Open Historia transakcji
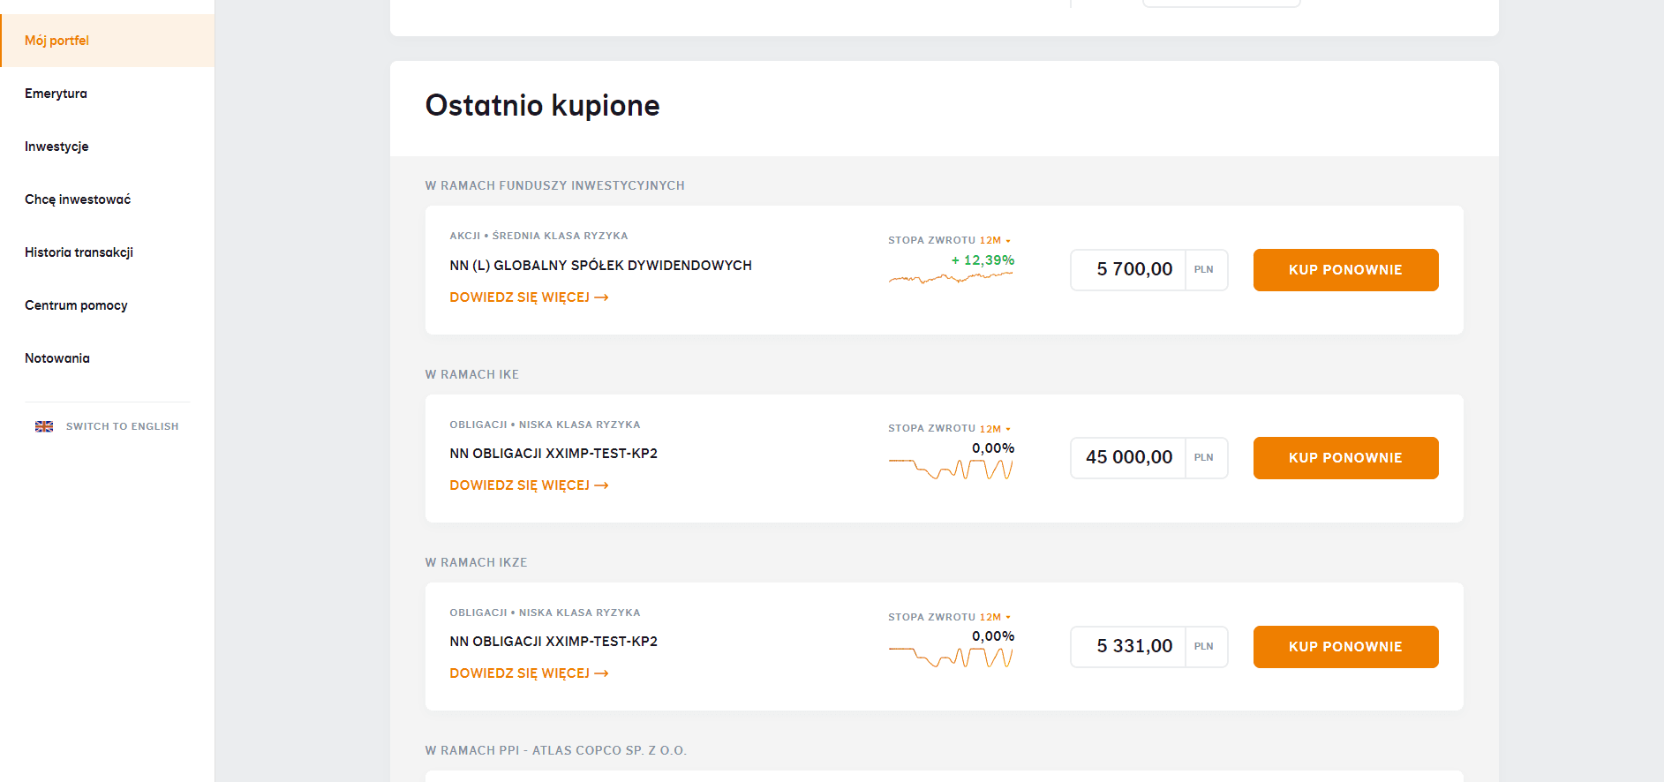Viewport: 1664px width, 782px height. click(79, 252)
